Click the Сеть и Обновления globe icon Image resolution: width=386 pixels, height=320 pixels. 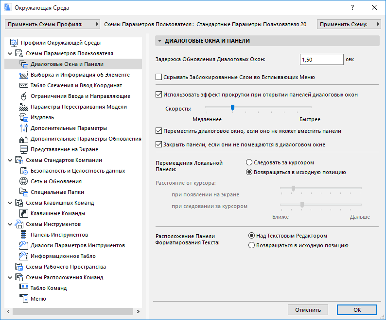tap(24, 181)
